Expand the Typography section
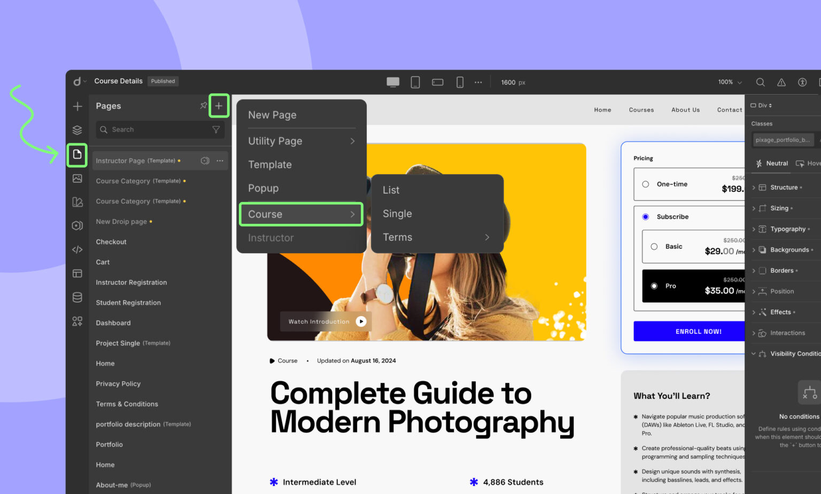Screen dimensions: 821x494 [787, 229]
